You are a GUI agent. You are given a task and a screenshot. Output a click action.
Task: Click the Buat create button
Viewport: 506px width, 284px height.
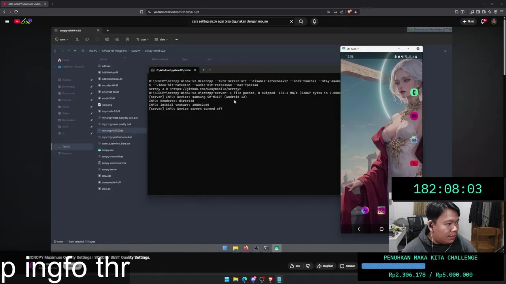(468, 21)
